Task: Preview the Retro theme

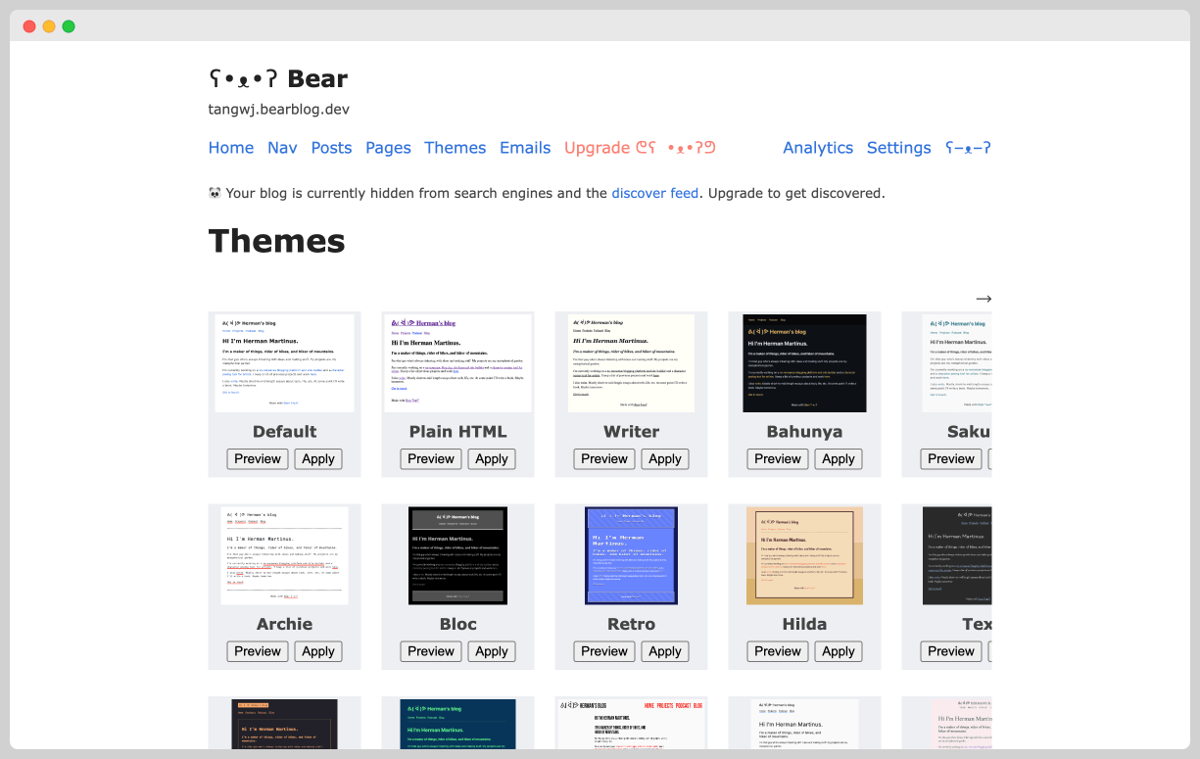Action: (x=603, y=651)
